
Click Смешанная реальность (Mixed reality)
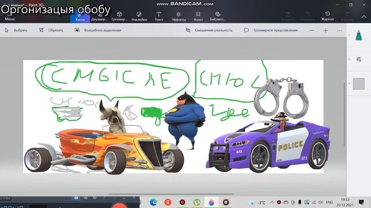209,30
